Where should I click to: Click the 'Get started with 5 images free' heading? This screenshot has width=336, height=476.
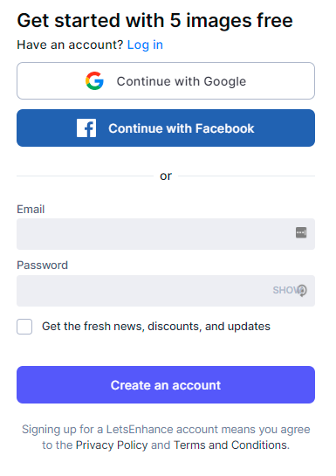click(x=155, y=21)
